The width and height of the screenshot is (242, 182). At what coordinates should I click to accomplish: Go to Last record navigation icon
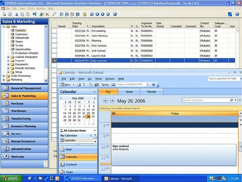point(108,14)
